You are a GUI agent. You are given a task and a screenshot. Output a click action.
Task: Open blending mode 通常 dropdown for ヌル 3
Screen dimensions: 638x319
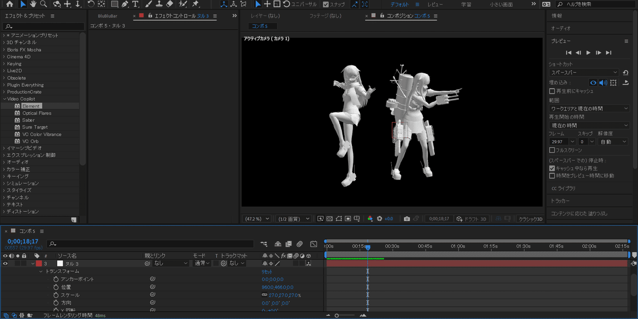(201, 263)
